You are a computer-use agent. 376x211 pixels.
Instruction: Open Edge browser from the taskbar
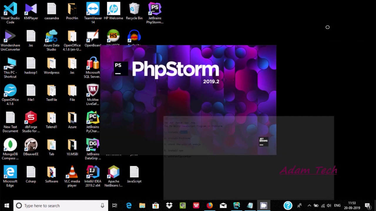coord(129,205)
